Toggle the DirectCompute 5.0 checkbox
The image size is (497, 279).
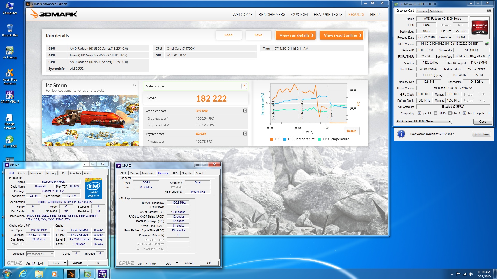coord(464,113)
